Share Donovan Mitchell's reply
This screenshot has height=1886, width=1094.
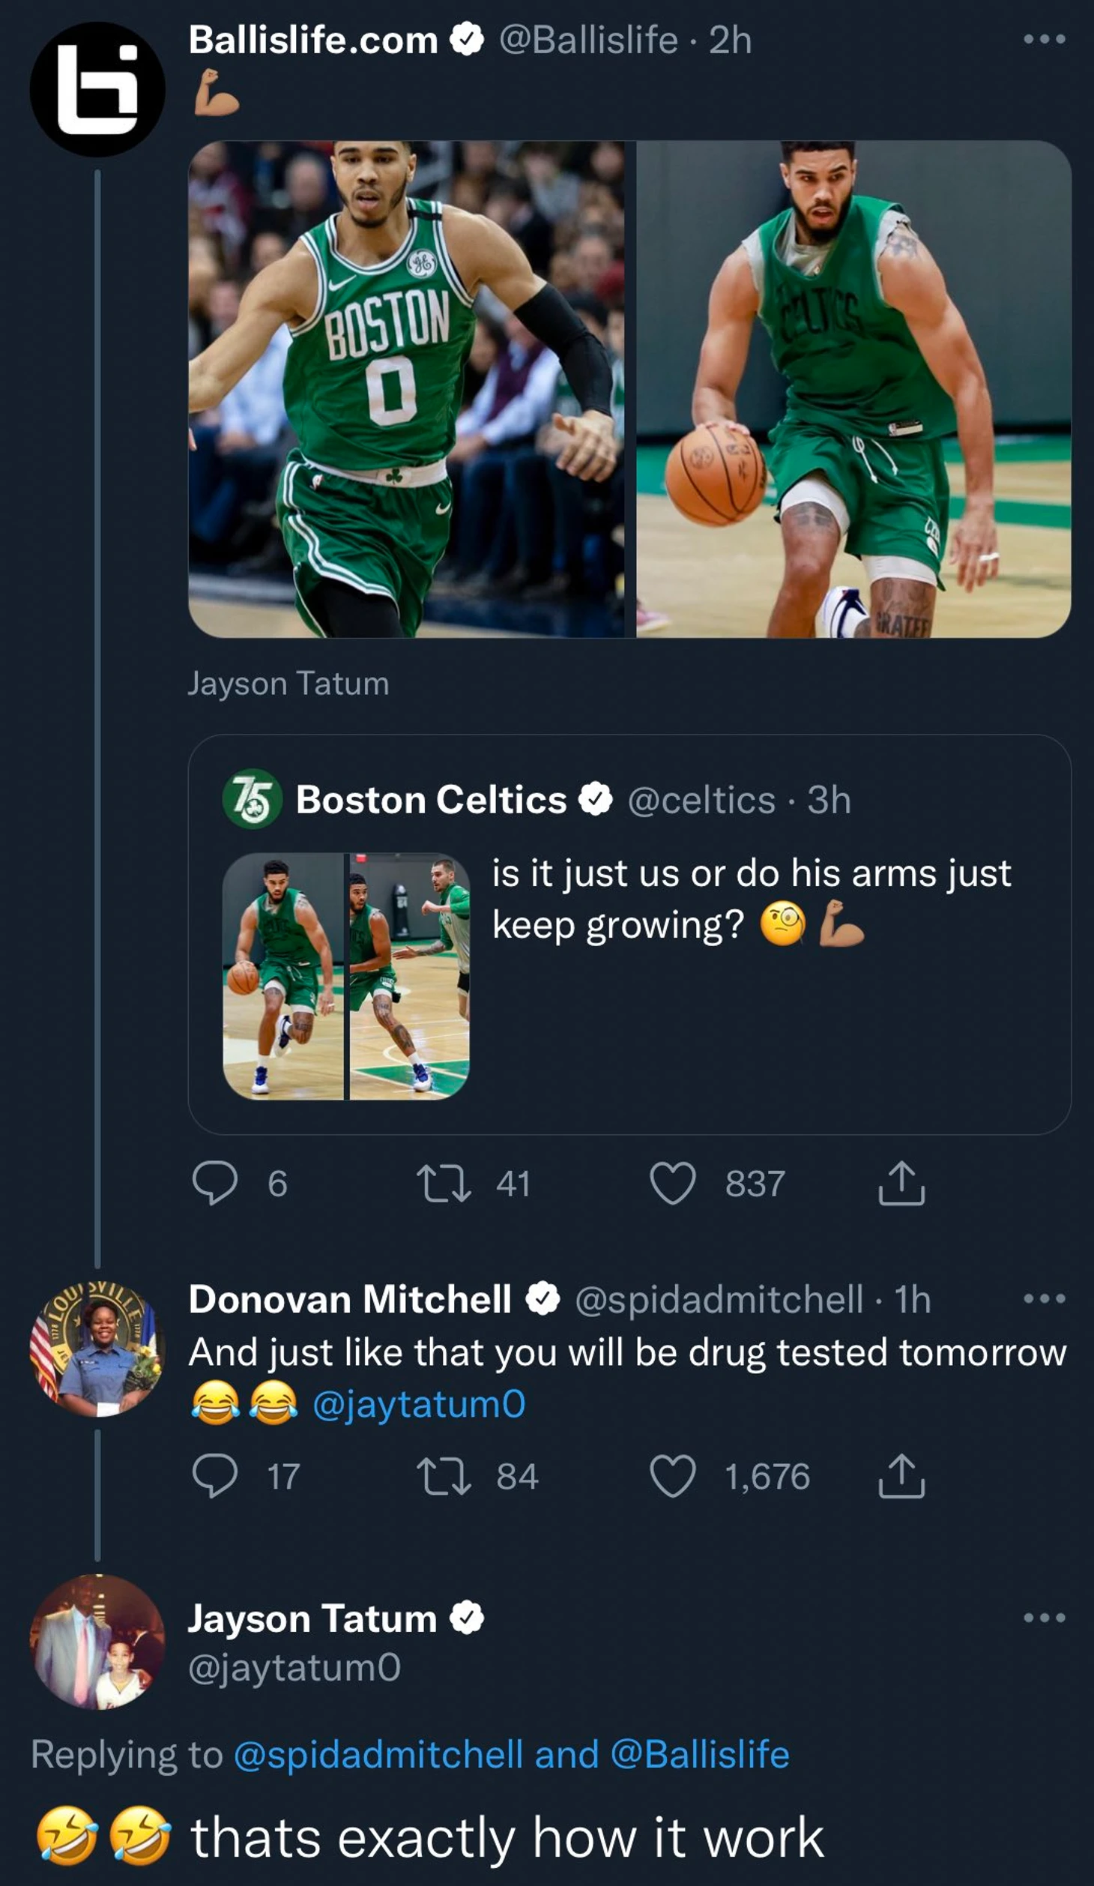coord(901,1476)
